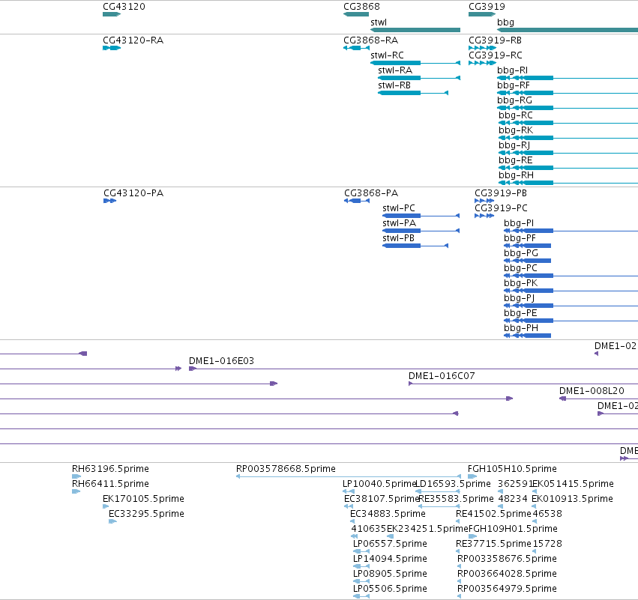Click protein CG3919-PB
Screen dimensions: 638x600
tap(501, 193)
